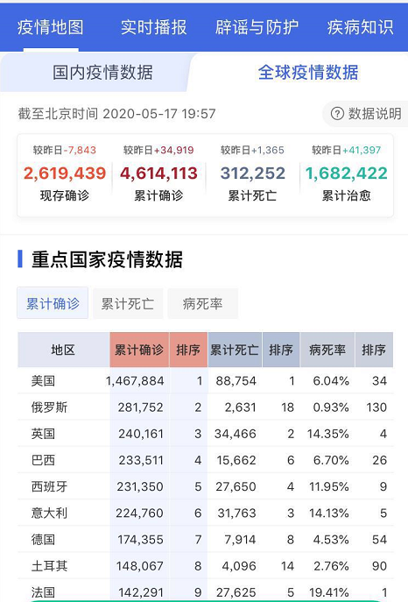
Task: Click 德国 confirmed count 174,355
Action: point(141,540)
